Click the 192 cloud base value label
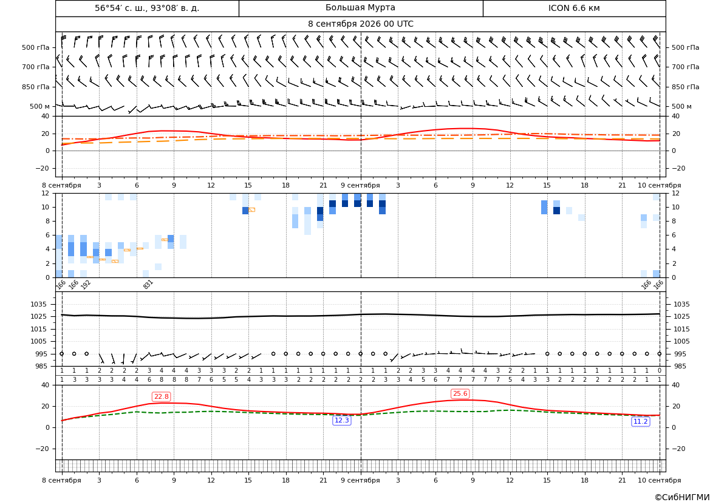Image resolution: width=710 pixels, height=502 pixels. point(86,284)
